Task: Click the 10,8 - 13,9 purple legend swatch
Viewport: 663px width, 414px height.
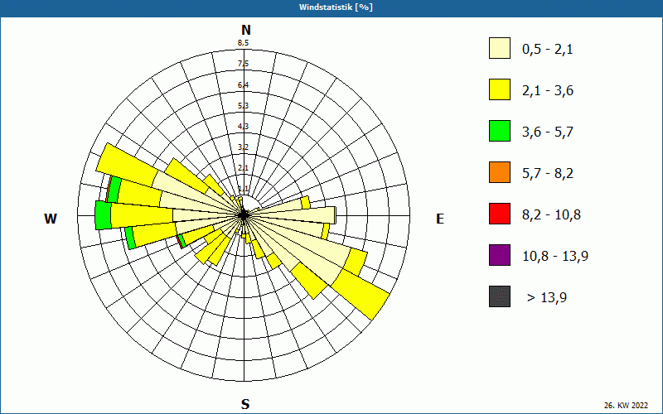Action: 500,255
